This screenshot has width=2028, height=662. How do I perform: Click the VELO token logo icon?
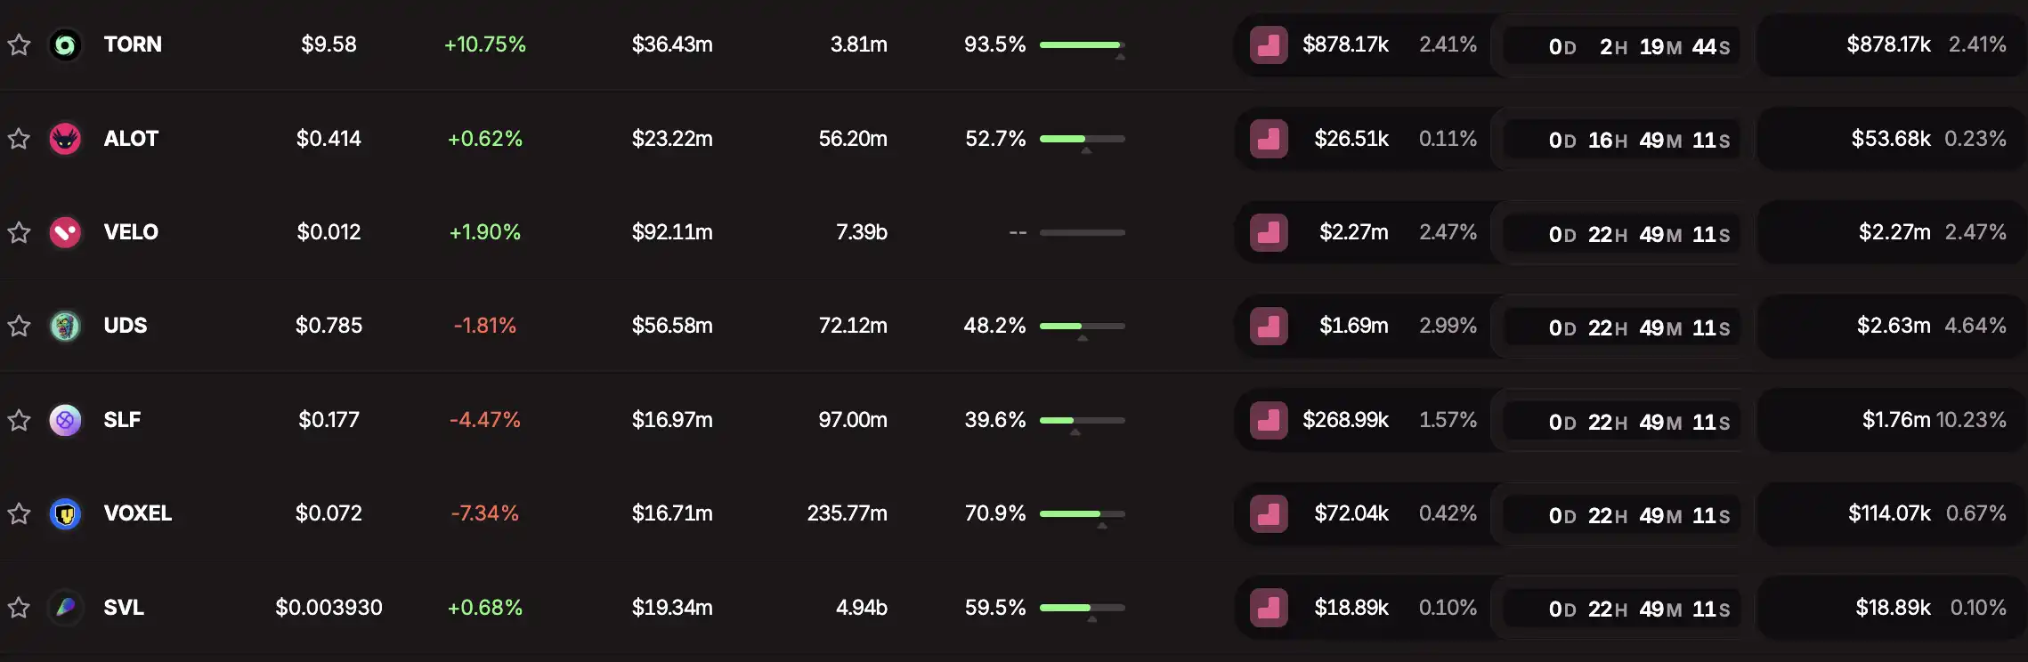(65, 232)
